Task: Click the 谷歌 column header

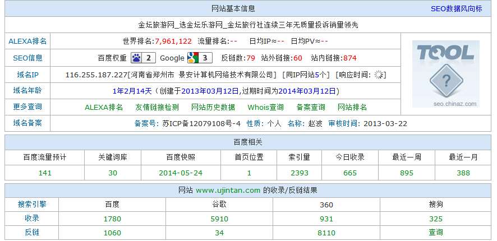Action: click(x=219, y=205)
